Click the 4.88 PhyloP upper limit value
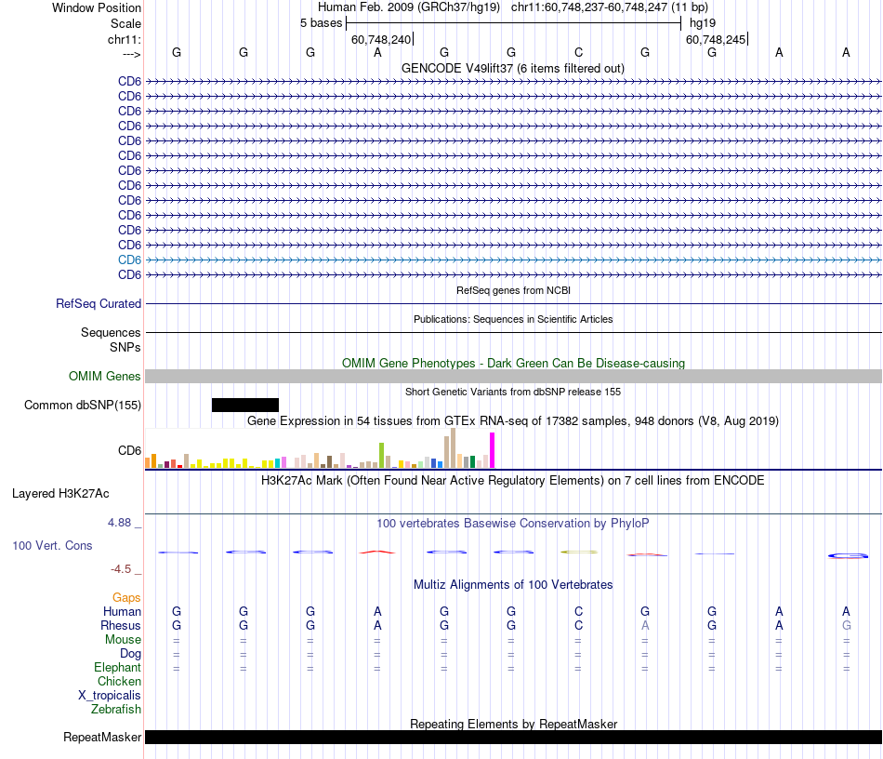883x759 pixels. pyautogui.click(x=119, y=523)
